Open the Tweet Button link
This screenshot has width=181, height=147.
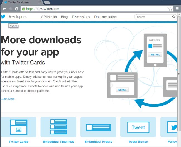click(x=138, y=142)
